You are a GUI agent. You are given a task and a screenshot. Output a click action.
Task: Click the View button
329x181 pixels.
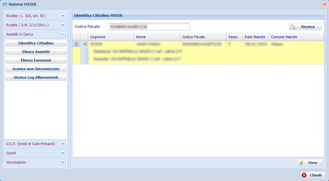click(x=310, y=163)
